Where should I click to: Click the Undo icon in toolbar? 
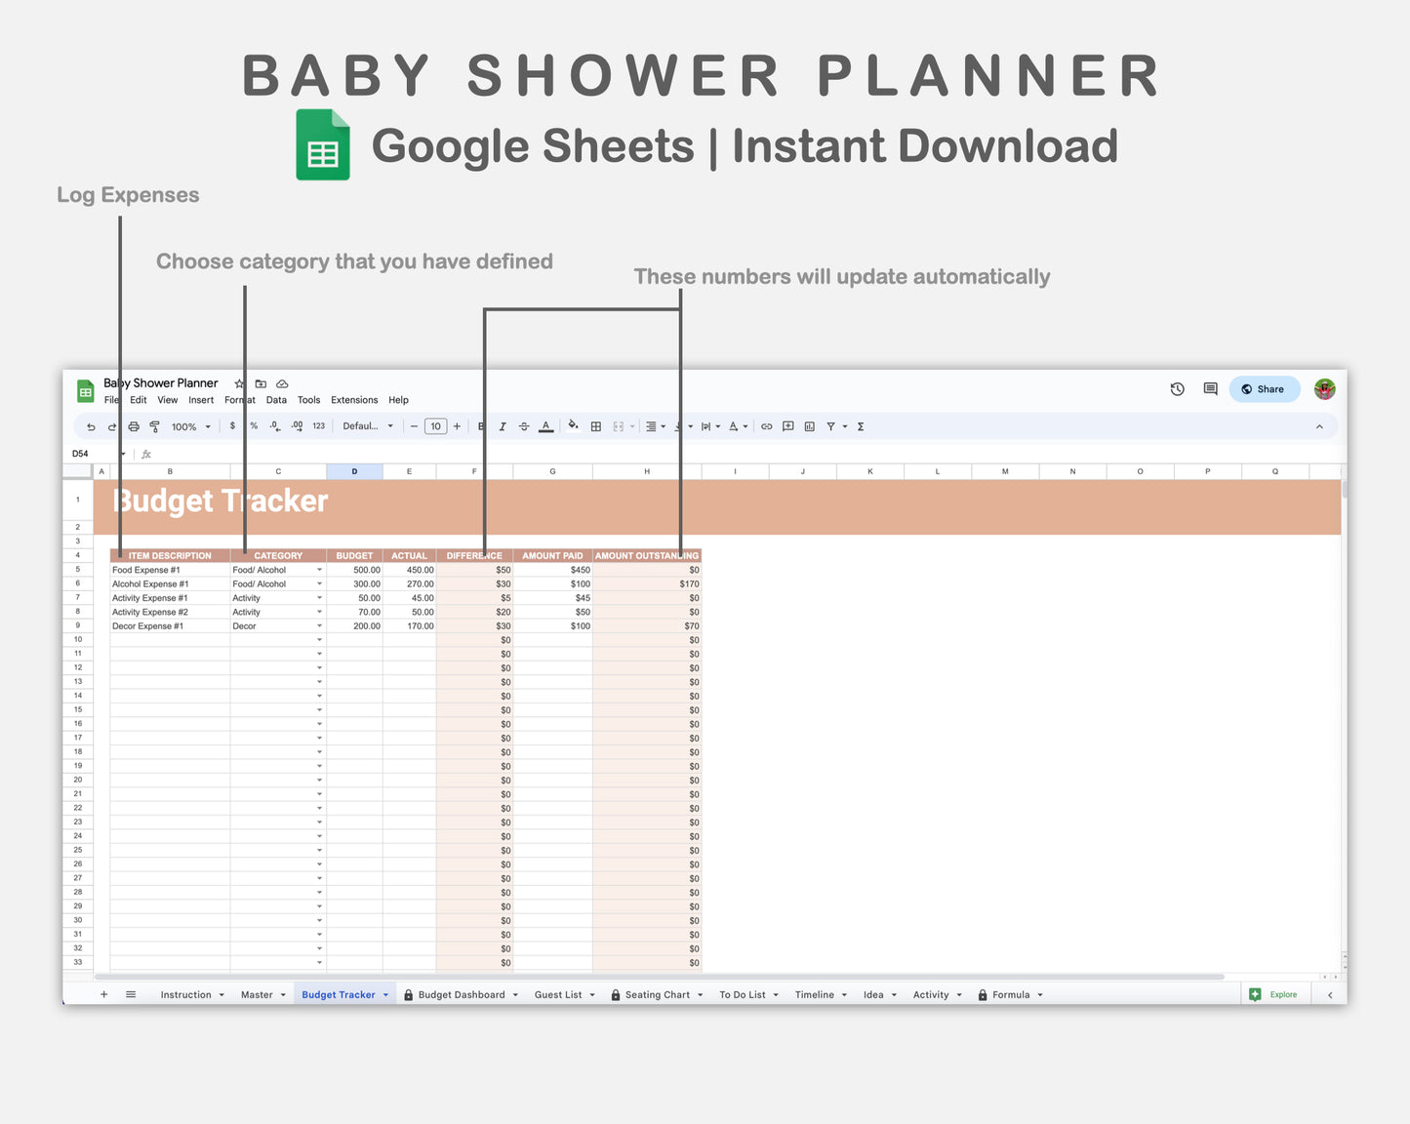[x=91, y=427]
